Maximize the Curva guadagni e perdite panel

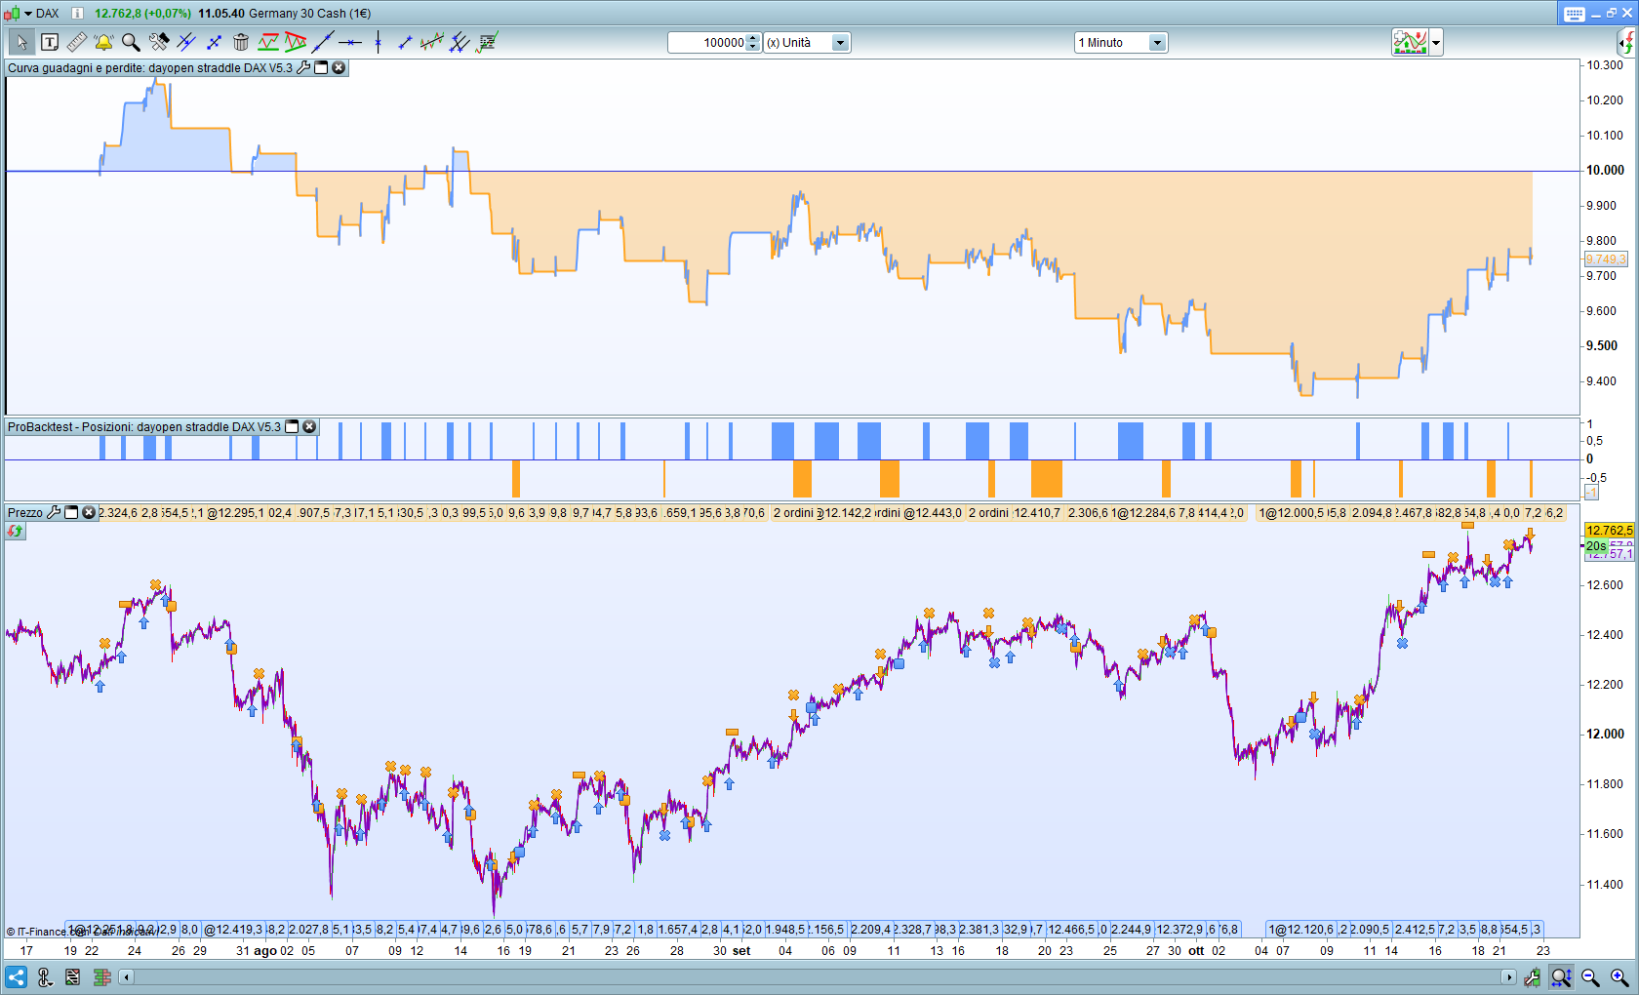[x=321, y=67]
